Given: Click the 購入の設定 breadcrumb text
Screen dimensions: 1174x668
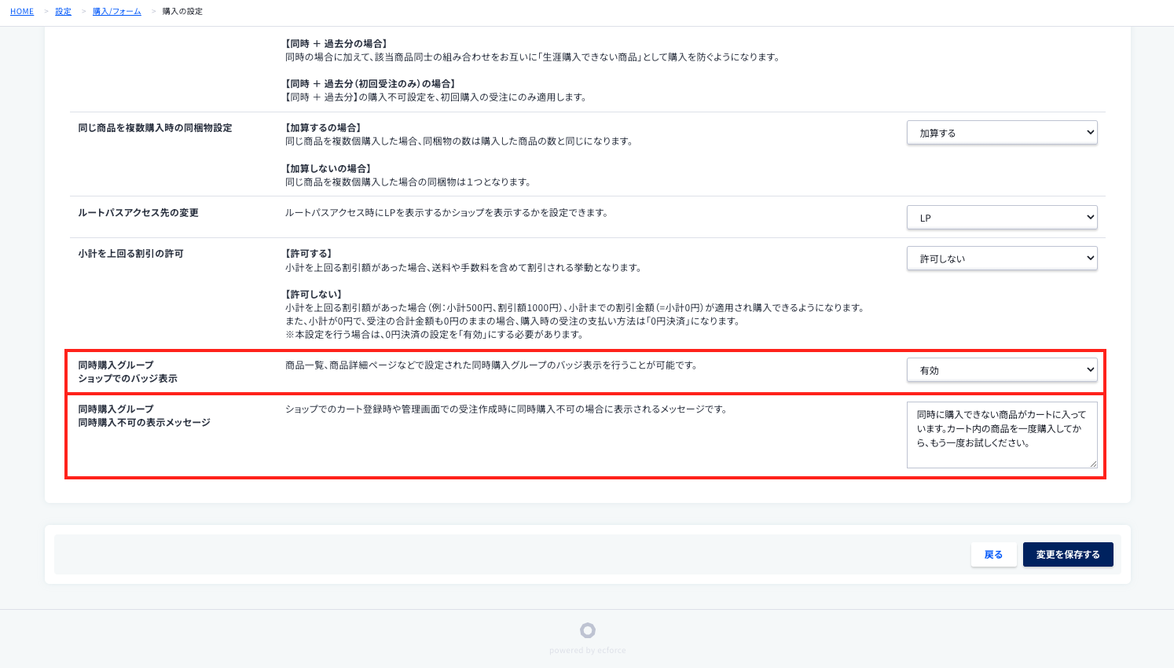Looking at the screenshot, I should tap(182, 11).
